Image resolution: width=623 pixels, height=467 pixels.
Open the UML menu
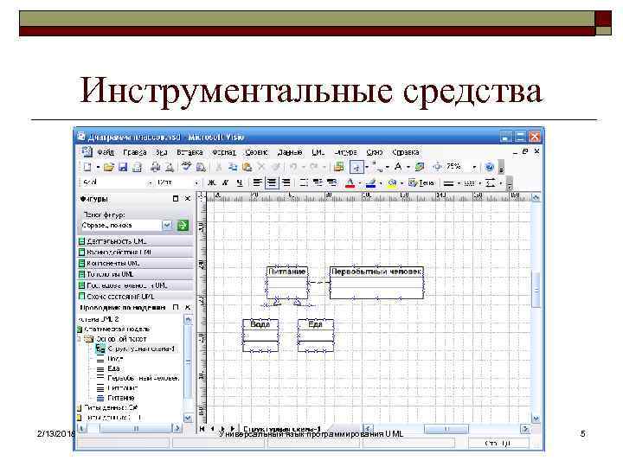318,152
